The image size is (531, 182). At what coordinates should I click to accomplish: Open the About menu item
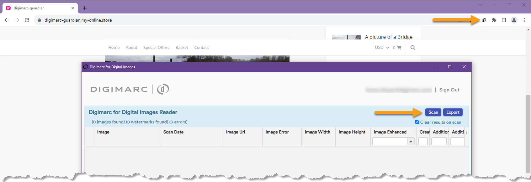tap(131, 47)
